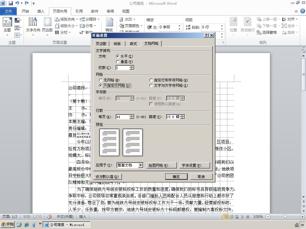
Task: Click the 设为默认值 set as default button
Action: pos(107,177)
